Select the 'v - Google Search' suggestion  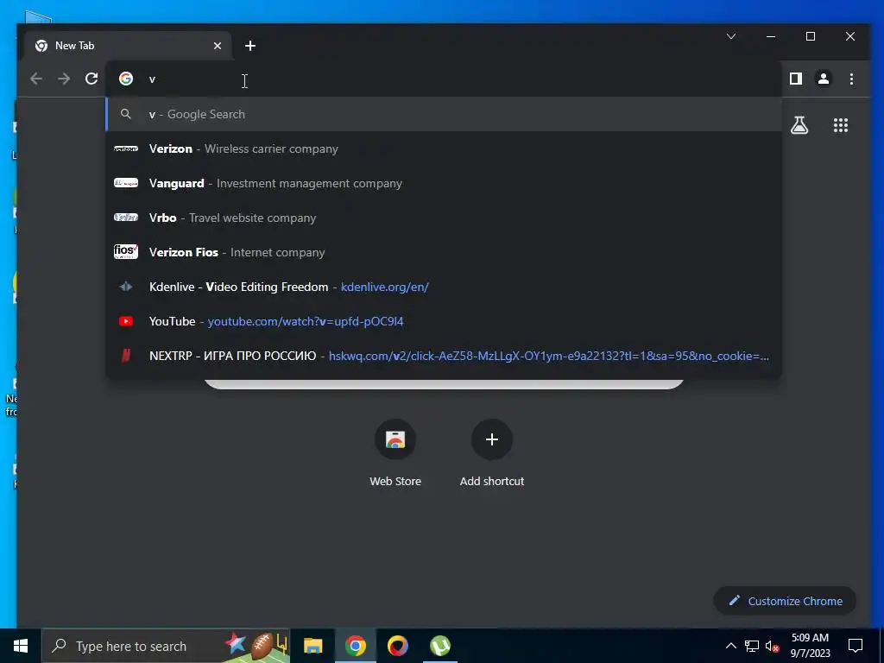coord(444,115)
